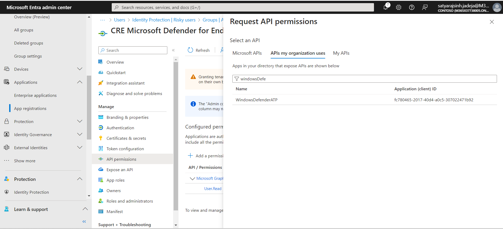Click the Protection lock icon
The image size is (503, 229).
click(7, 121)
